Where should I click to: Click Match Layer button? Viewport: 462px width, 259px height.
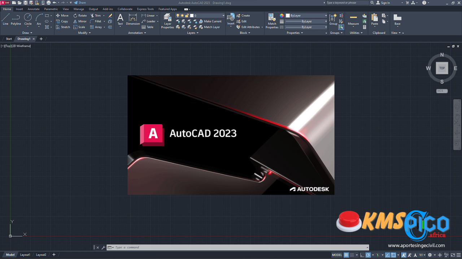point(209,27)
